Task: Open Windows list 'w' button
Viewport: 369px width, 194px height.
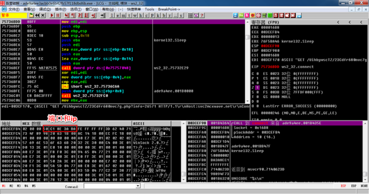Action: click(x=135, y=15)
